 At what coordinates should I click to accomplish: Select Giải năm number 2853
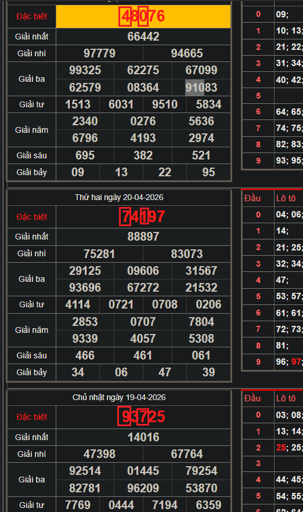(85, 322)
